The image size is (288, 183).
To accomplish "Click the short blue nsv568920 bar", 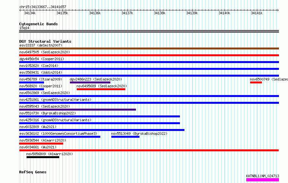I will click(x=32, y=89).
